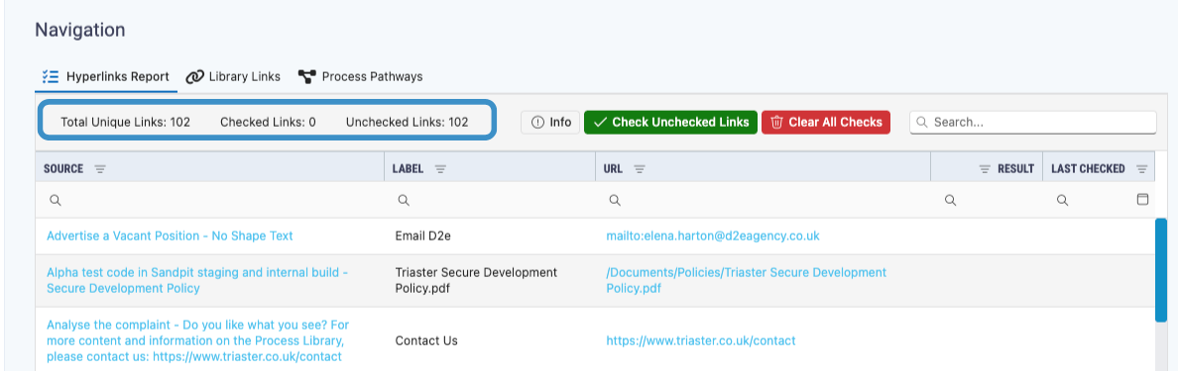Click 'Unchecked Links: 102' text
This screenshot has height=371, width=1178.
(408, 122)
